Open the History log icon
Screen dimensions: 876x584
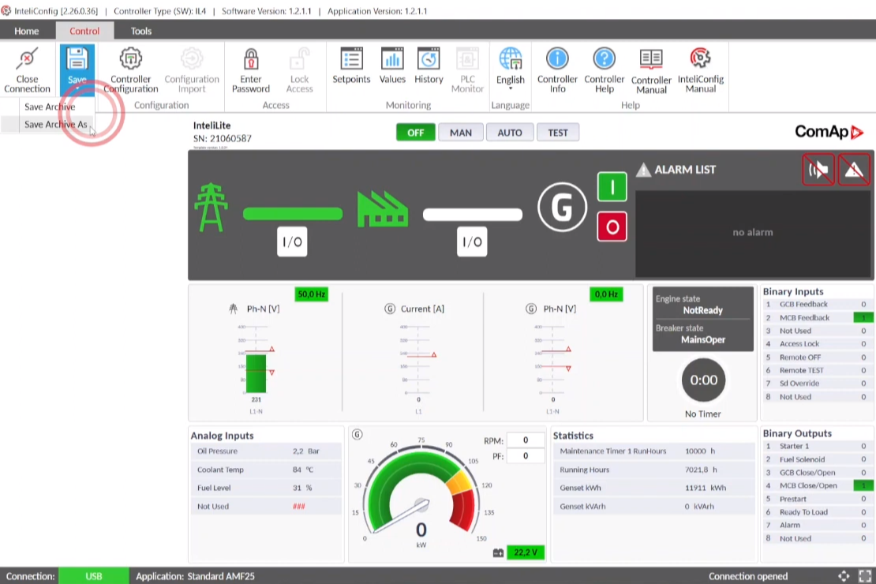click(429, 60)
